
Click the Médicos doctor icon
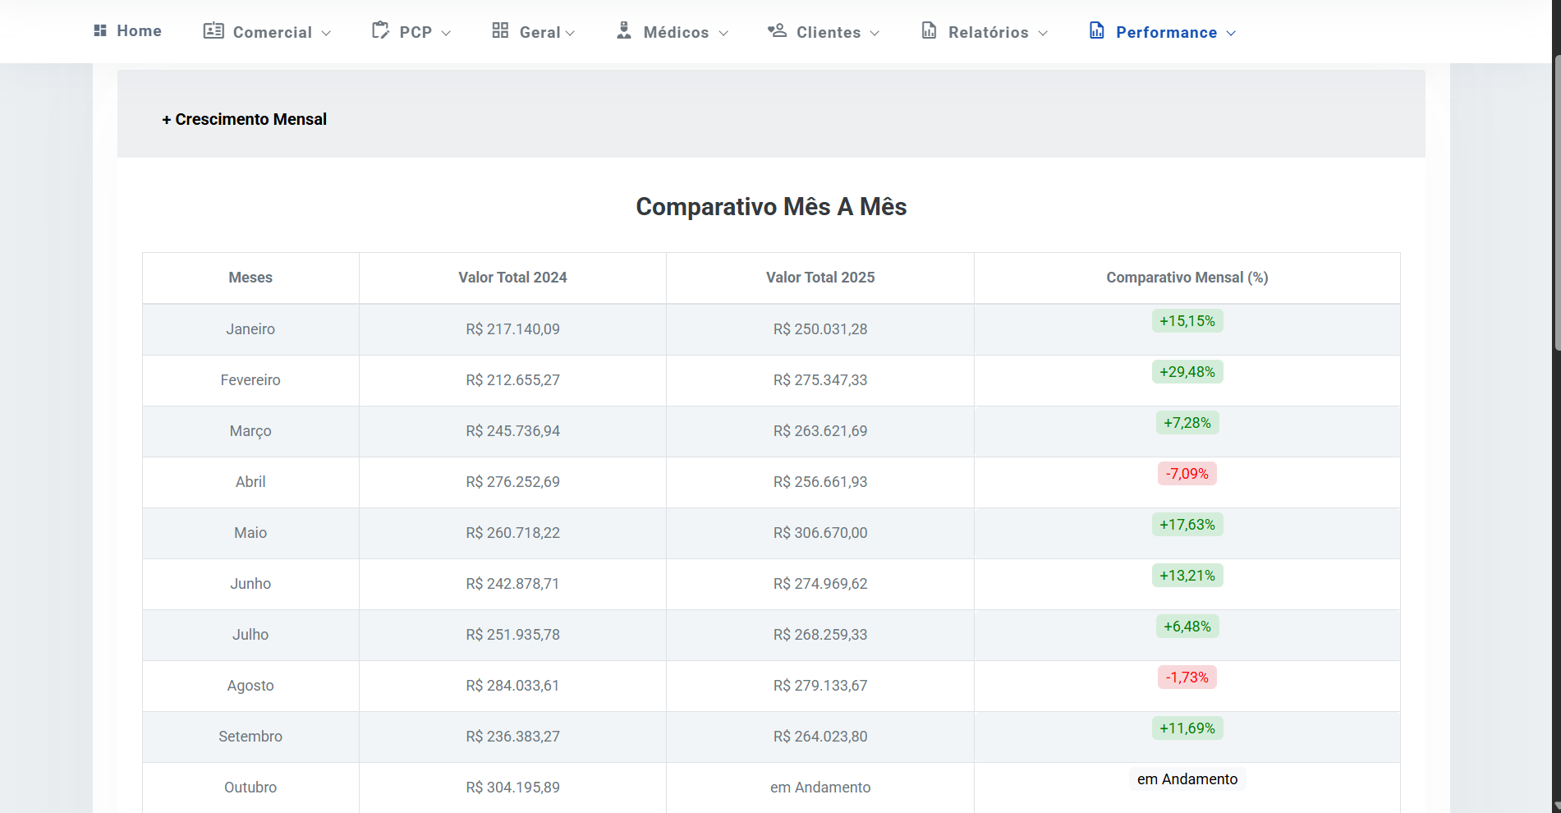pos(624,30)
